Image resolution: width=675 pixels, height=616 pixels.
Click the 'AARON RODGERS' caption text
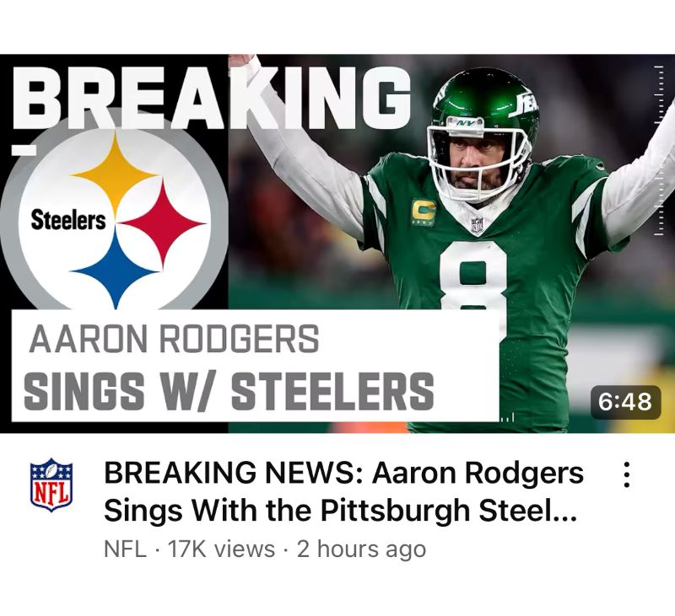(x=175, y=339)
